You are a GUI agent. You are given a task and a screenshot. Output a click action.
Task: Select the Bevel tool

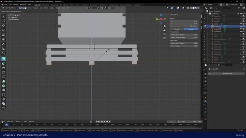3,68
